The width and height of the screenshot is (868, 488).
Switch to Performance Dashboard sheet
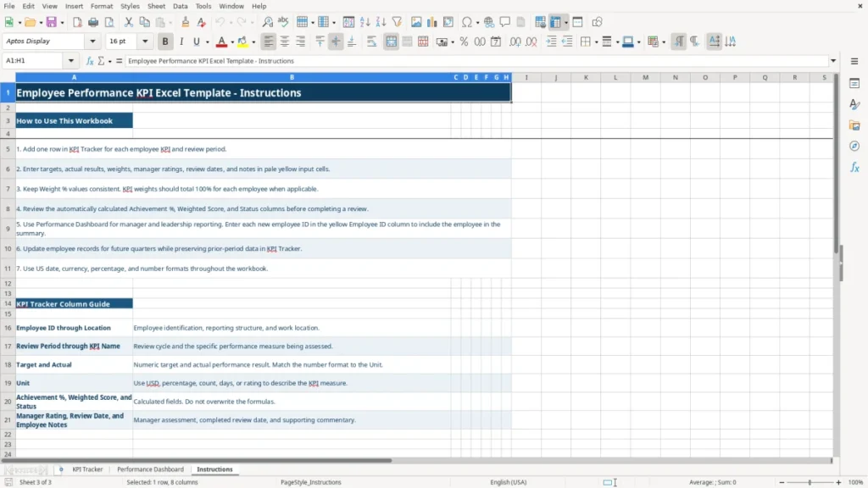[150, 469]
